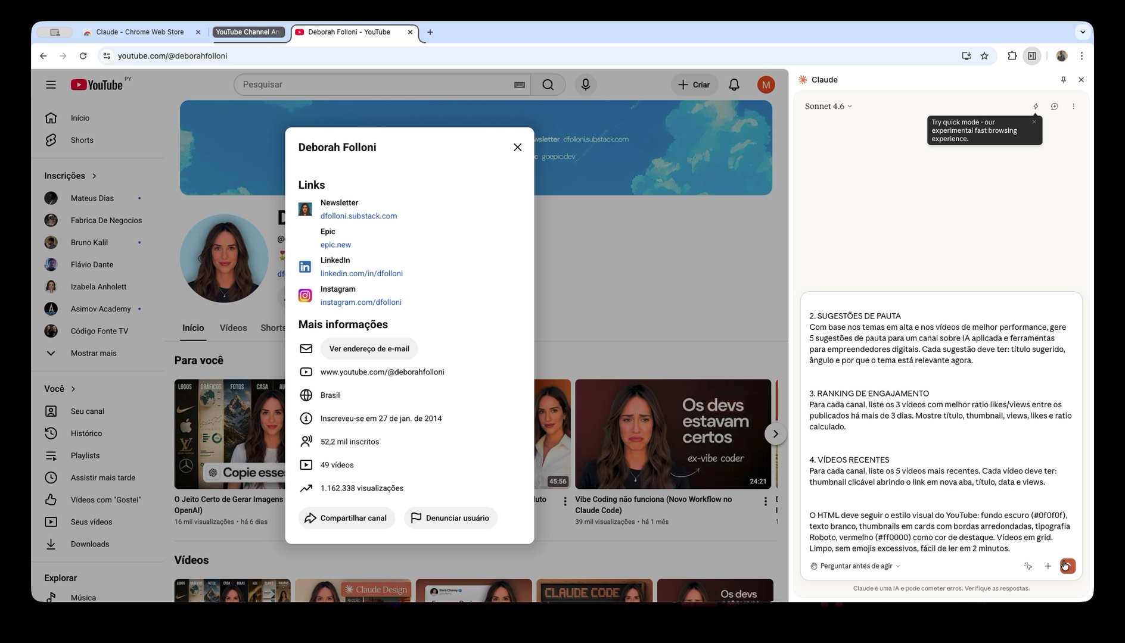Dismiss the quick mode tooltip

[x=1034, y=121]
